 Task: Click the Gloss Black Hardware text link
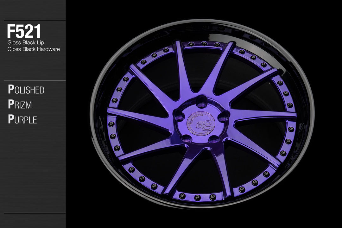point(33,49)
